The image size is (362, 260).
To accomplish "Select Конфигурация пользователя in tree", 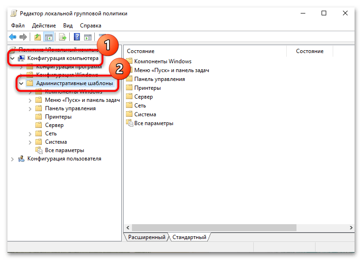I will tap(64, 159).
